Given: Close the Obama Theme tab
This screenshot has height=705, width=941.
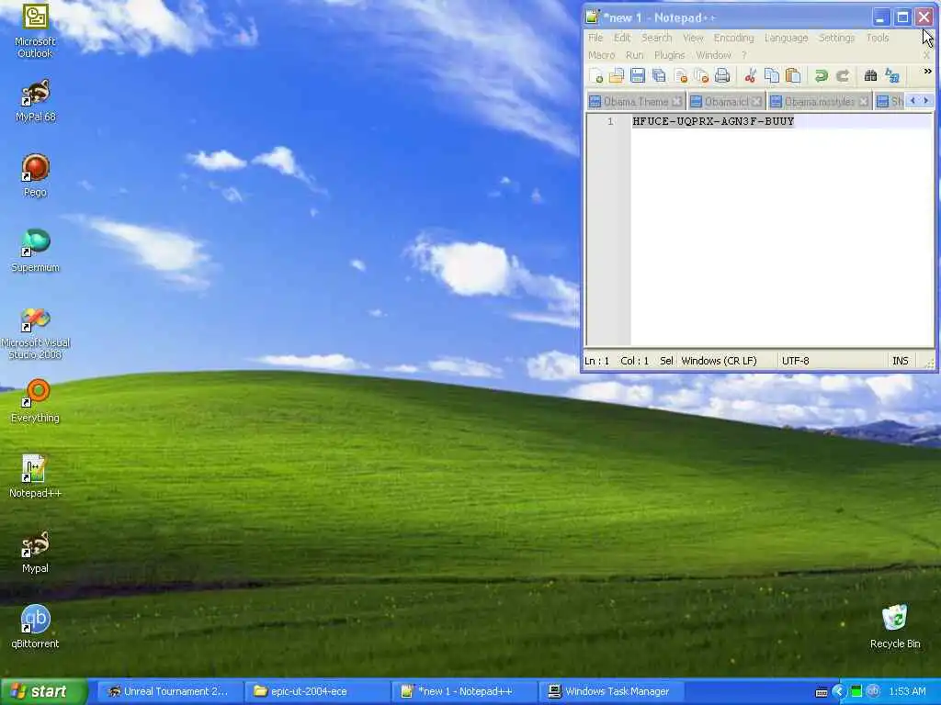Looking at the screenshot, I should (677, 101).
